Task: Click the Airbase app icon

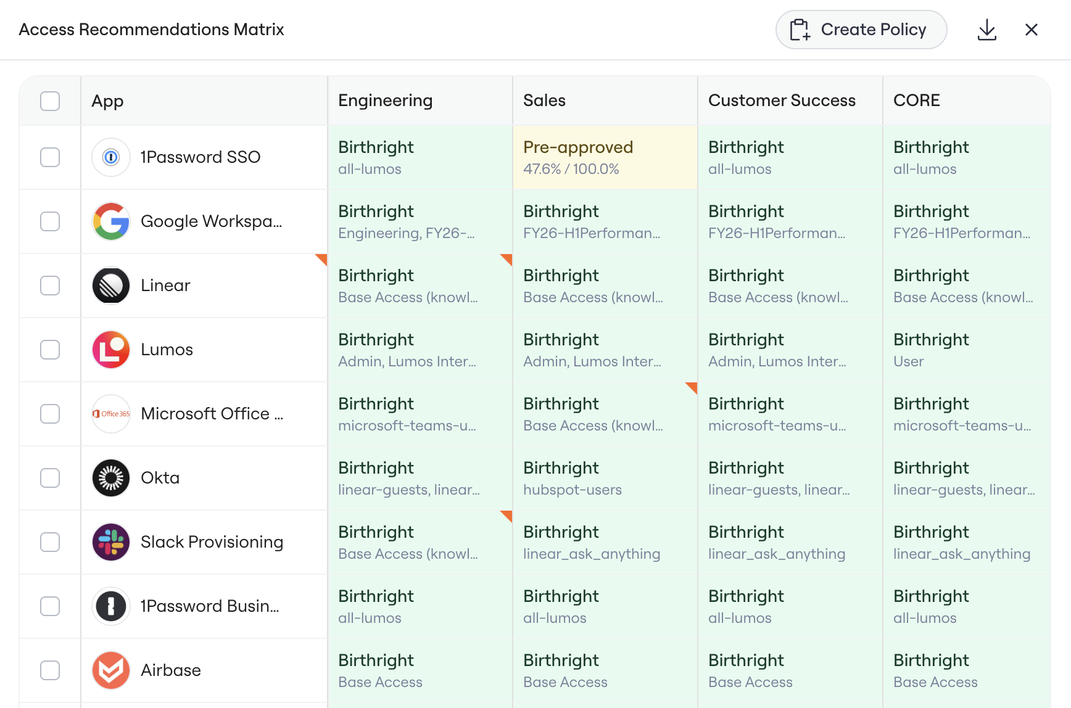Action: [111, 670]
